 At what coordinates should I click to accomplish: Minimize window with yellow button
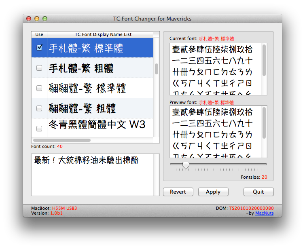[x=37, y=19]
